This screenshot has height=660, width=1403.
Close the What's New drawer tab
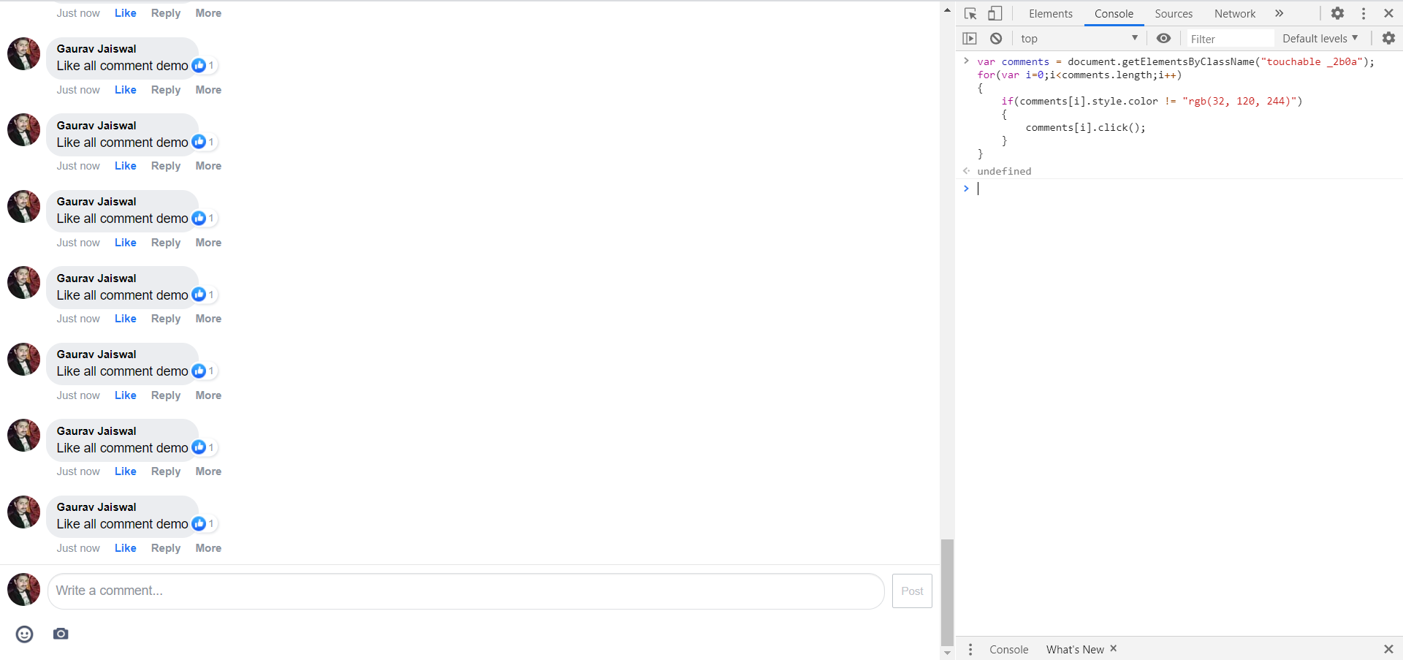1114,648
